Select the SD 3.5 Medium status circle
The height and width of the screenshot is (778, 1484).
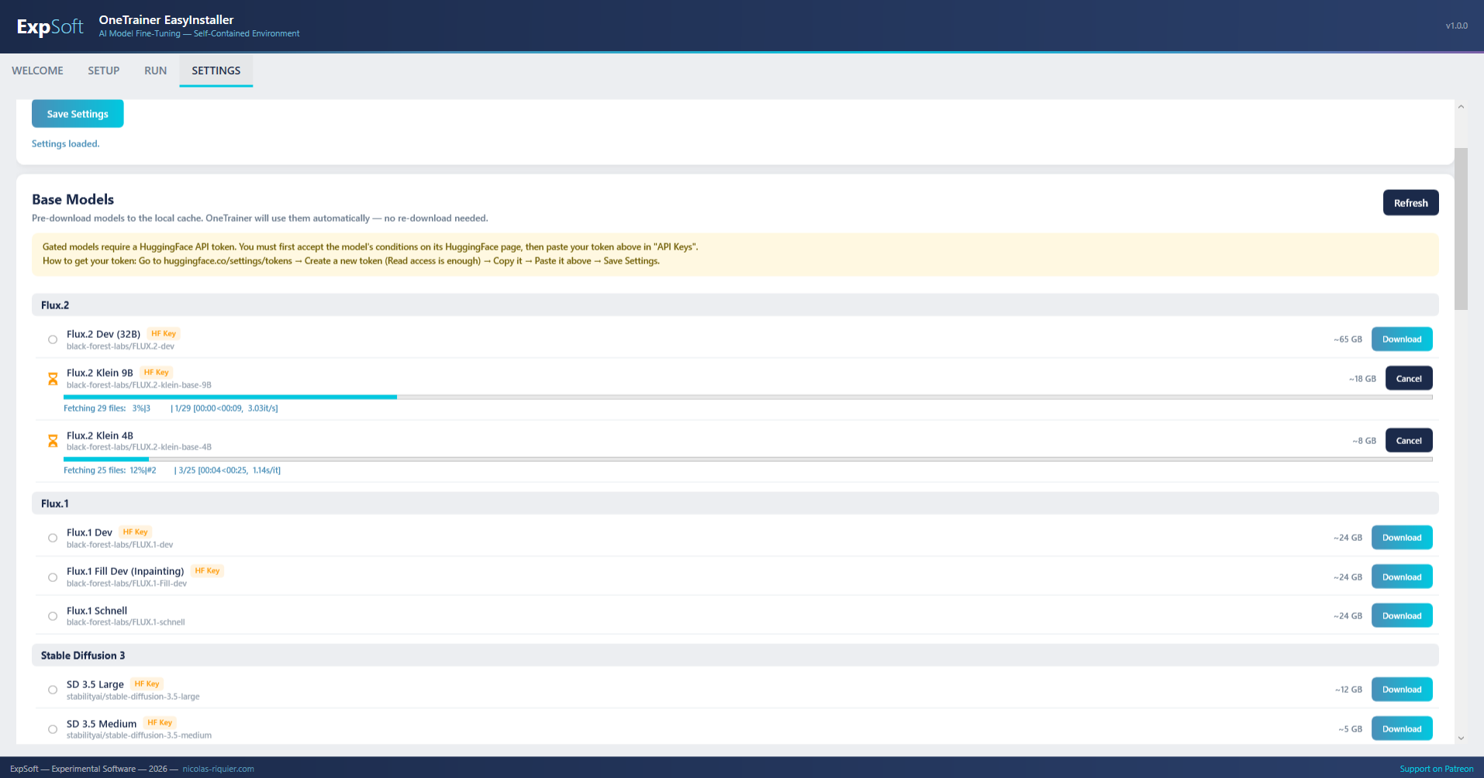point(53,729)
